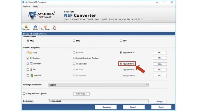Image resolution: width=197 pixels, height=111 pixels.
Task: Click the Tasks category icon
Action: 31,69
